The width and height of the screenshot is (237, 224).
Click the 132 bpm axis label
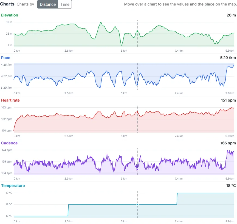coord(7,119)
